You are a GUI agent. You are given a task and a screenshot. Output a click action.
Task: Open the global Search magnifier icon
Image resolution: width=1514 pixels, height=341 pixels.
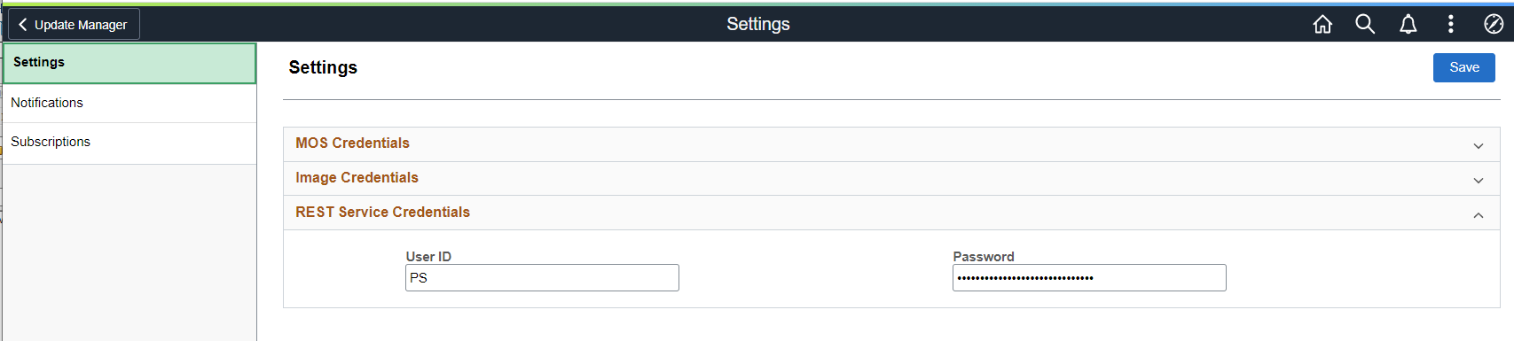click(x=1365, y=25)
